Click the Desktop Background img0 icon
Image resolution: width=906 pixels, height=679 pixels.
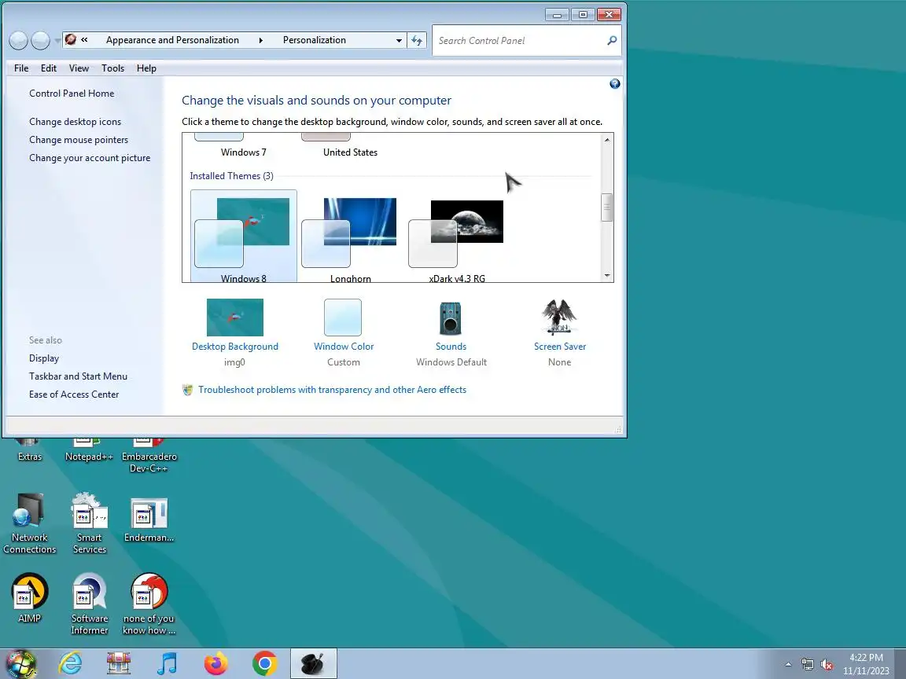[234, 317]
